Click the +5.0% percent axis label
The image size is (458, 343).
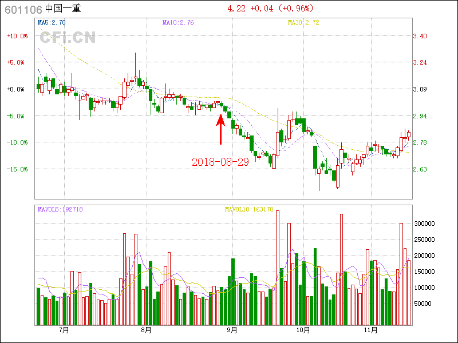click(16, 62)
